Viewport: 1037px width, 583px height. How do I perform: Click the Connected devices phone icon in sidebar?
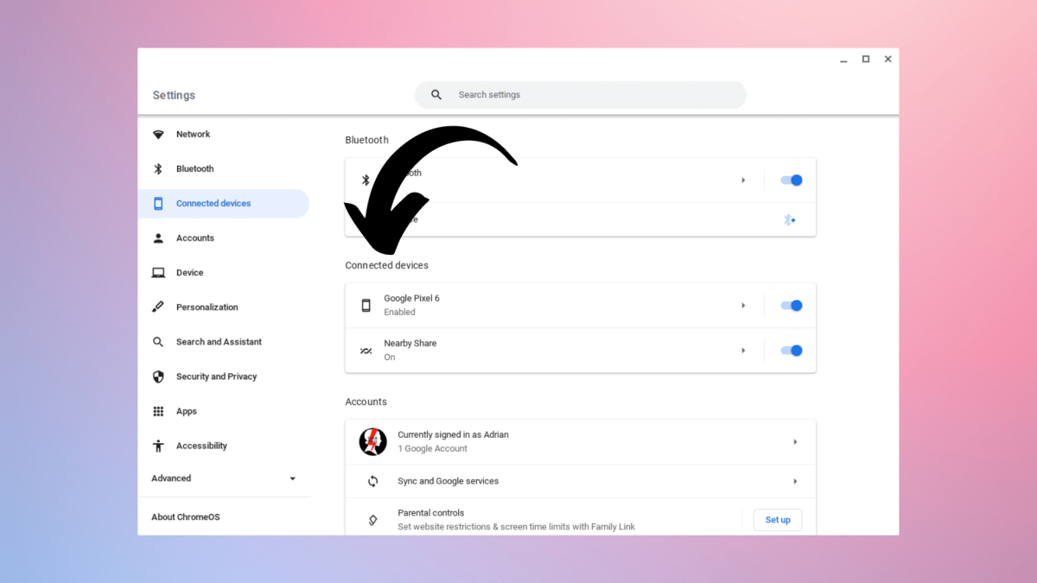[158, 204]
